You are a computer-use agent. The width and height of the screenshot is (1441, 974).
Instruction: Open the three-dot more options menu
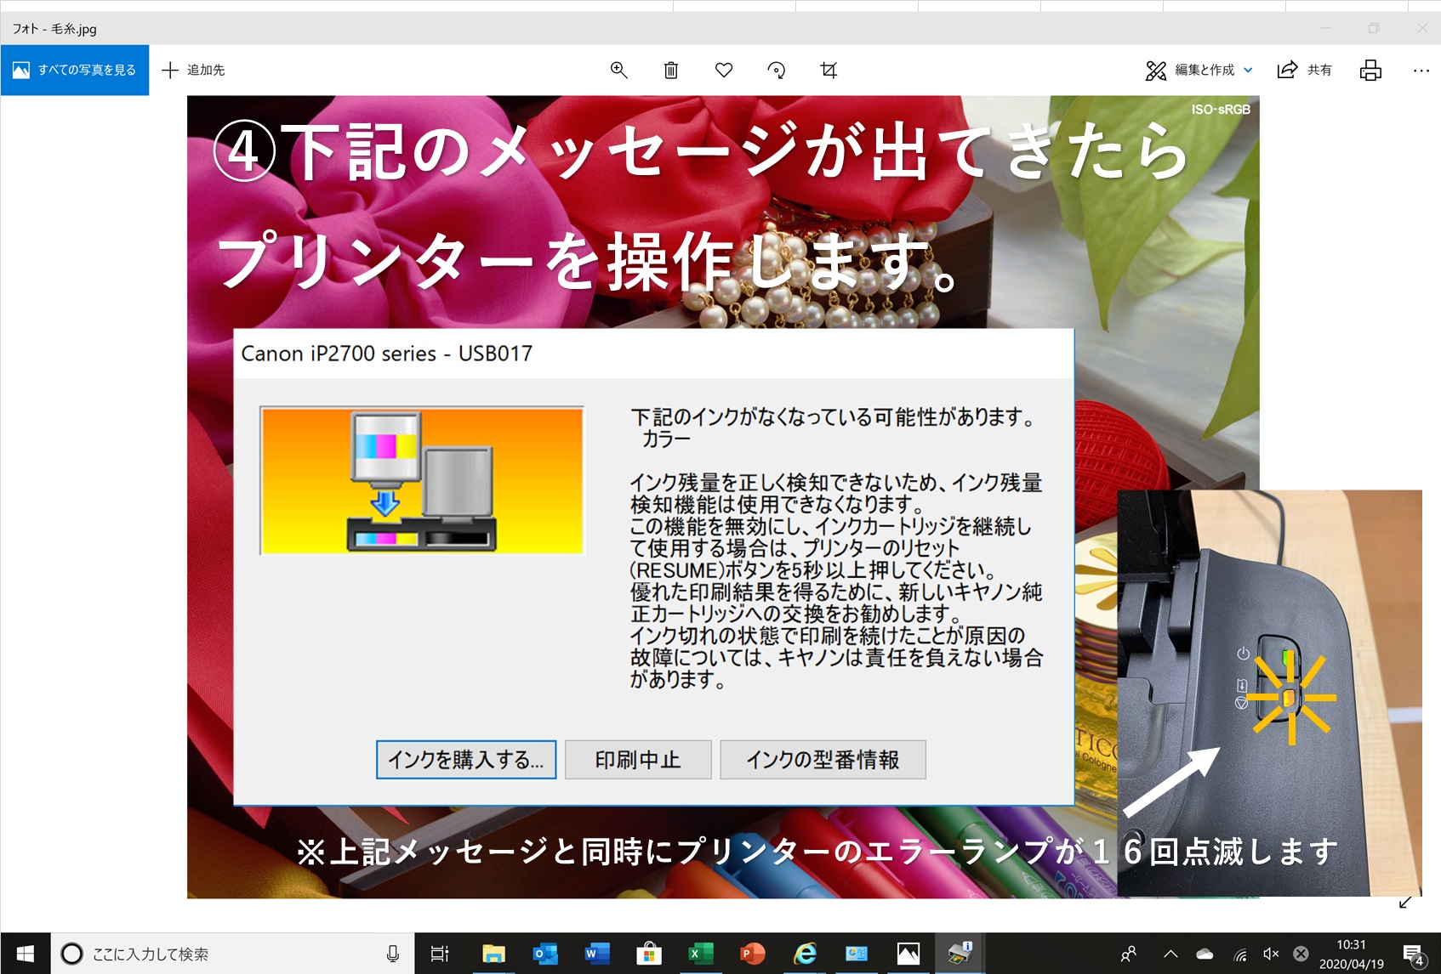[x=1421, y=71]
